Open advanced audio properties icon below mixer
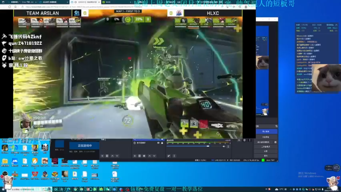The width and height of the screenshot is (341, 192). (x=169, y=156)
